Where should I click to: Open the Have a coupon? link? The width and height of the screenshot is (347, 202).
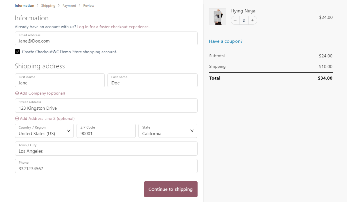point(226,41)
